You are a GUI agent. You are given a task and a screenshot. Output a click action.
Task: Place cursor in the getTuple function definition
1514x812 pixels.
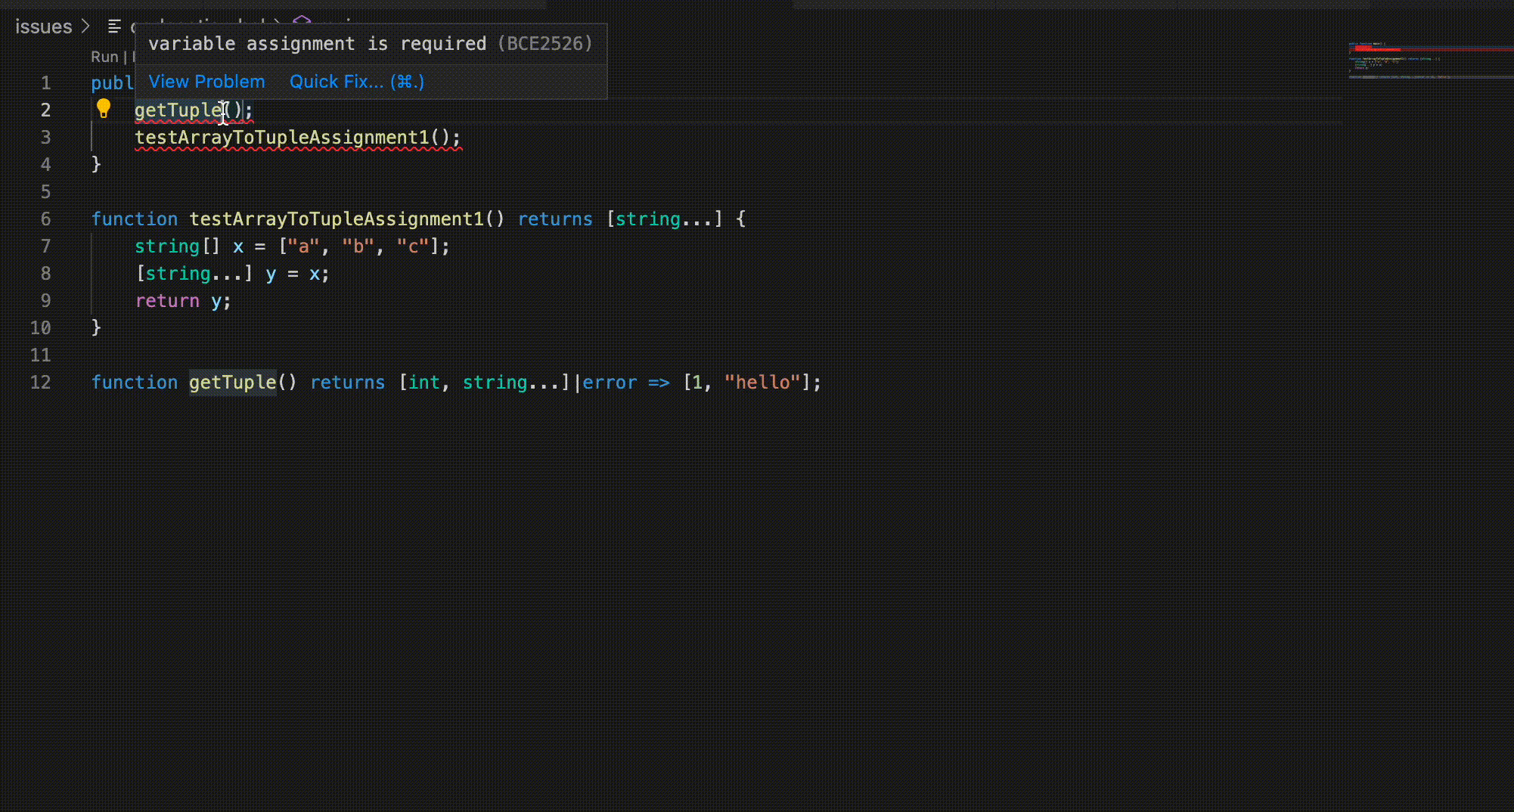point(231,383)
